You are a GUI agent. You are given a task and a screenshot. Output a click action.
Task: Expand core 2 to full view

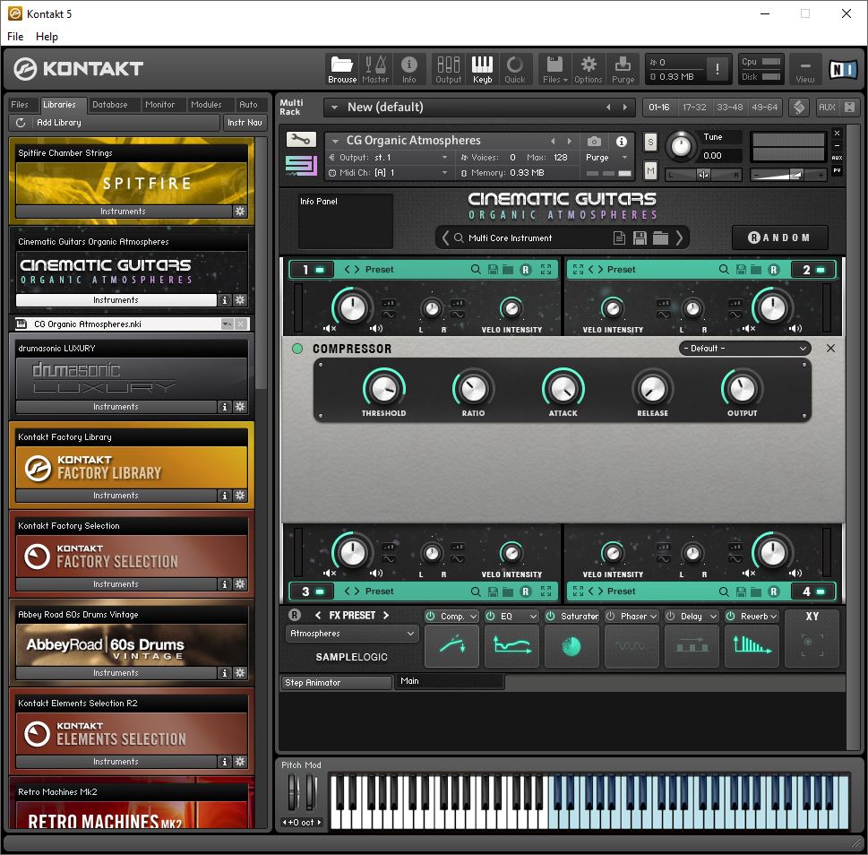pos(578,269)
